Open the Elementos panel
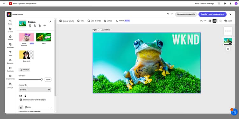Image resolution: width=239 pixels, height=119 pixels. [x=10, y=61]
